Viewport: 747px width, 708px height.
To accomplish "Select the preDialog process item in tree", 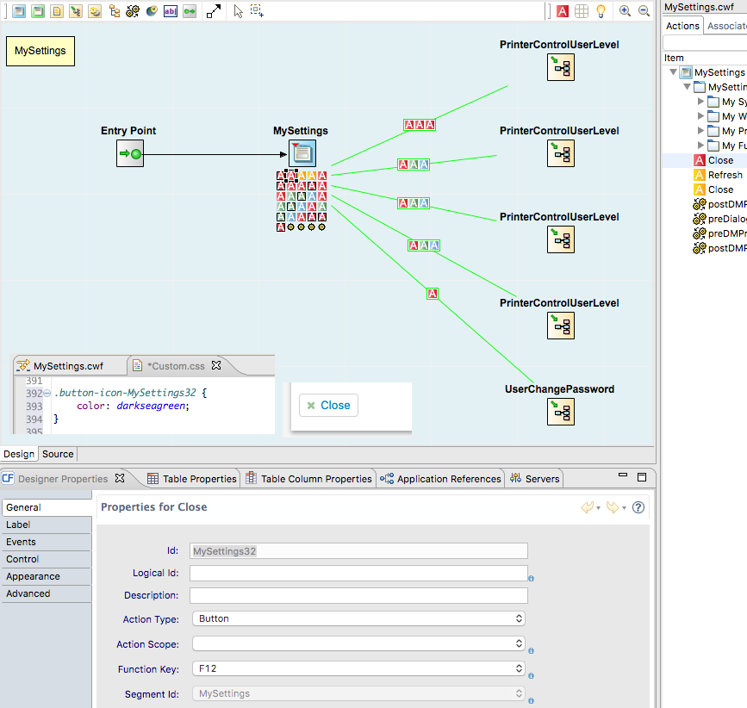I will click(719, 219).
